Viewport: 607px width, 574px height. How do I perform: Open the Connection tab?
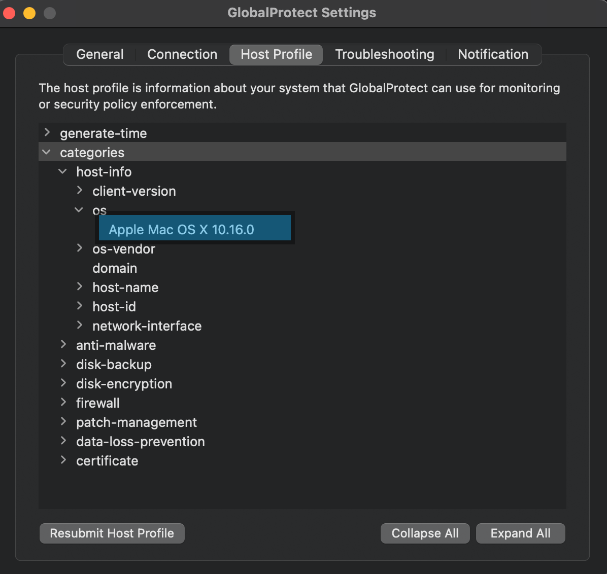(182, 54)
